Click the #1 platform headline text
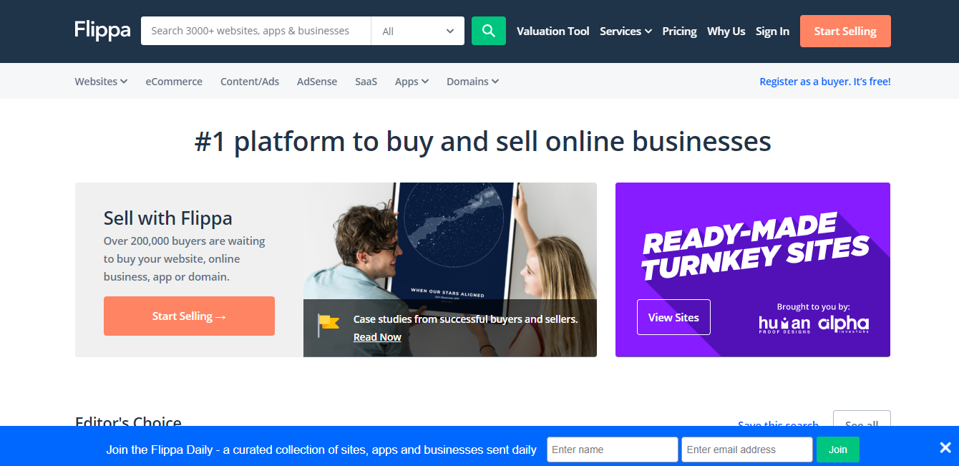959x466 pixels. [483, 141]
